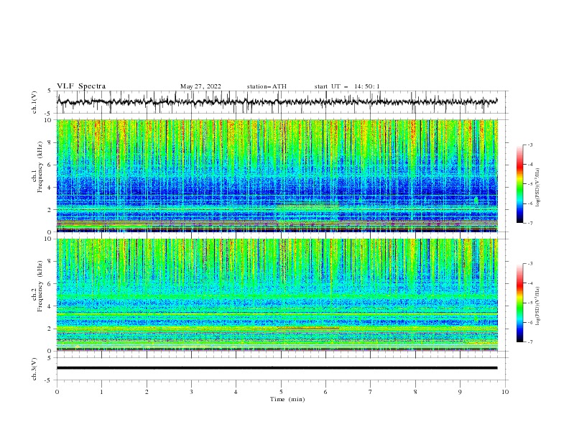The height and width of the screenshot is (440, 569).
Task: Click the ch.2 spectrogram panel
Action: (x=277, y=295)
